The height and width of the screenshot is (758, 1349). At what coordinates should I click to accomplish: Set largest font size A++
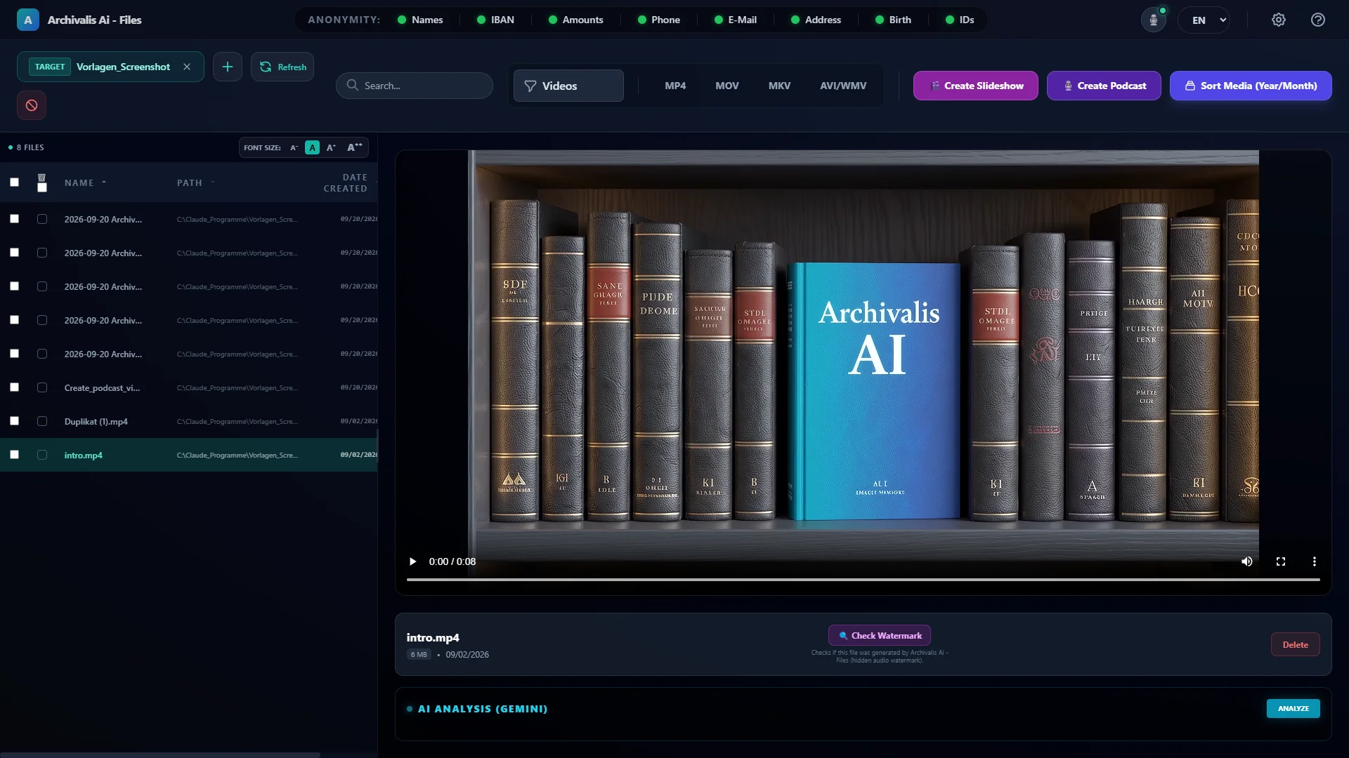click(x=355, y=147)
